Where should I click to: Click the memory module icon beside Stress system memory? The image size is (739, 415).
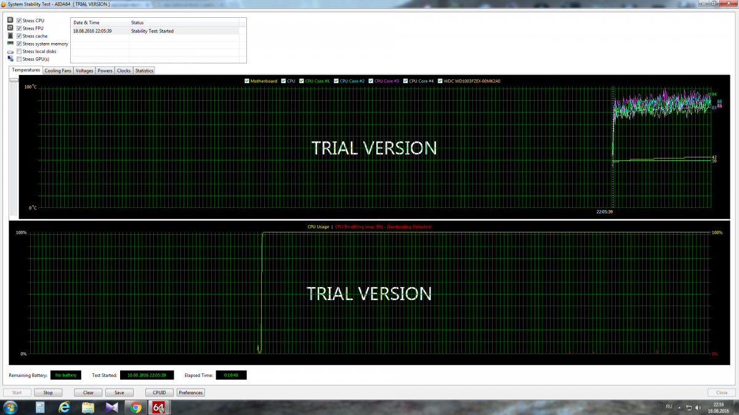10,44
